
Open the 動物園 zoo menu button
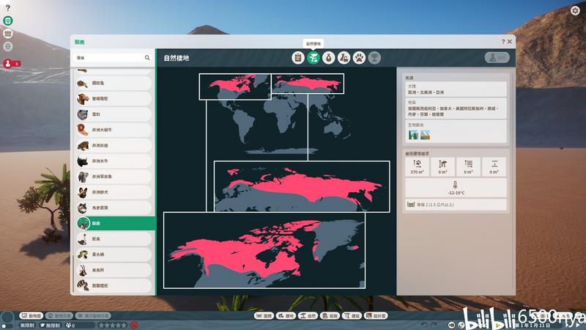tap(31, 316)
